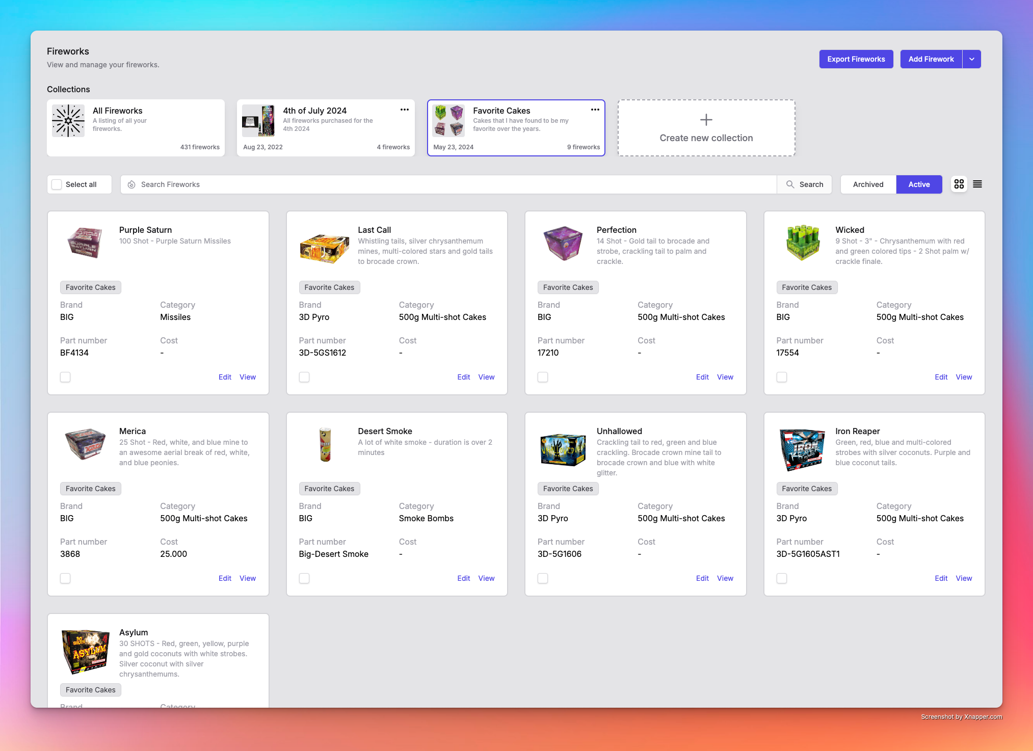The height and width of the screenshot is (751, 1033).
Task: Click Favorite Cakes tag on Wicked card
Action: (807, 287)
